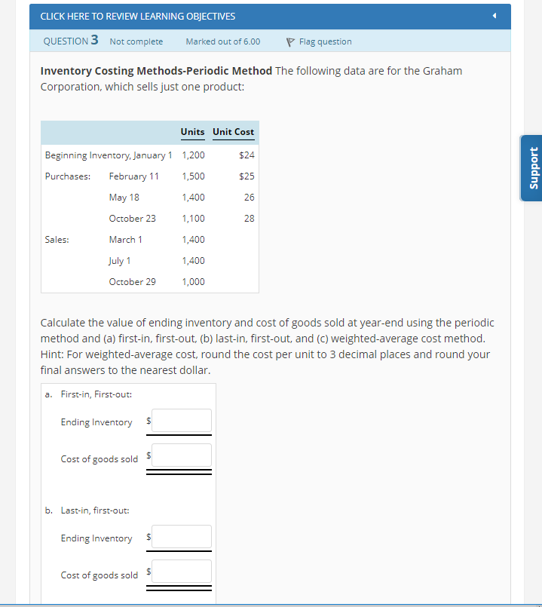Open the Support tab on the right edge

[x=531, y=167]
